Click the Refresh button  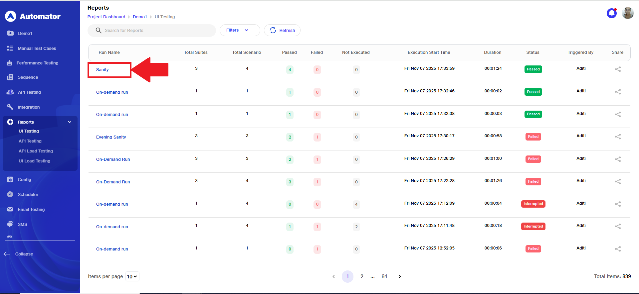pyautogui.click(x=282, y=30)
